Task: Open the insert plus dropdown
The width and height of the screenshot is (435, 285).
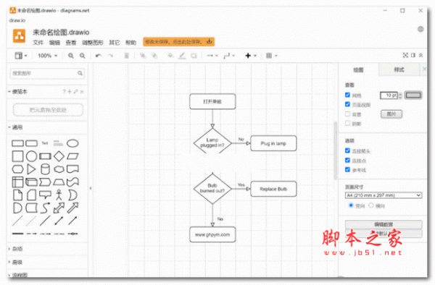Action: click(251, 56)
